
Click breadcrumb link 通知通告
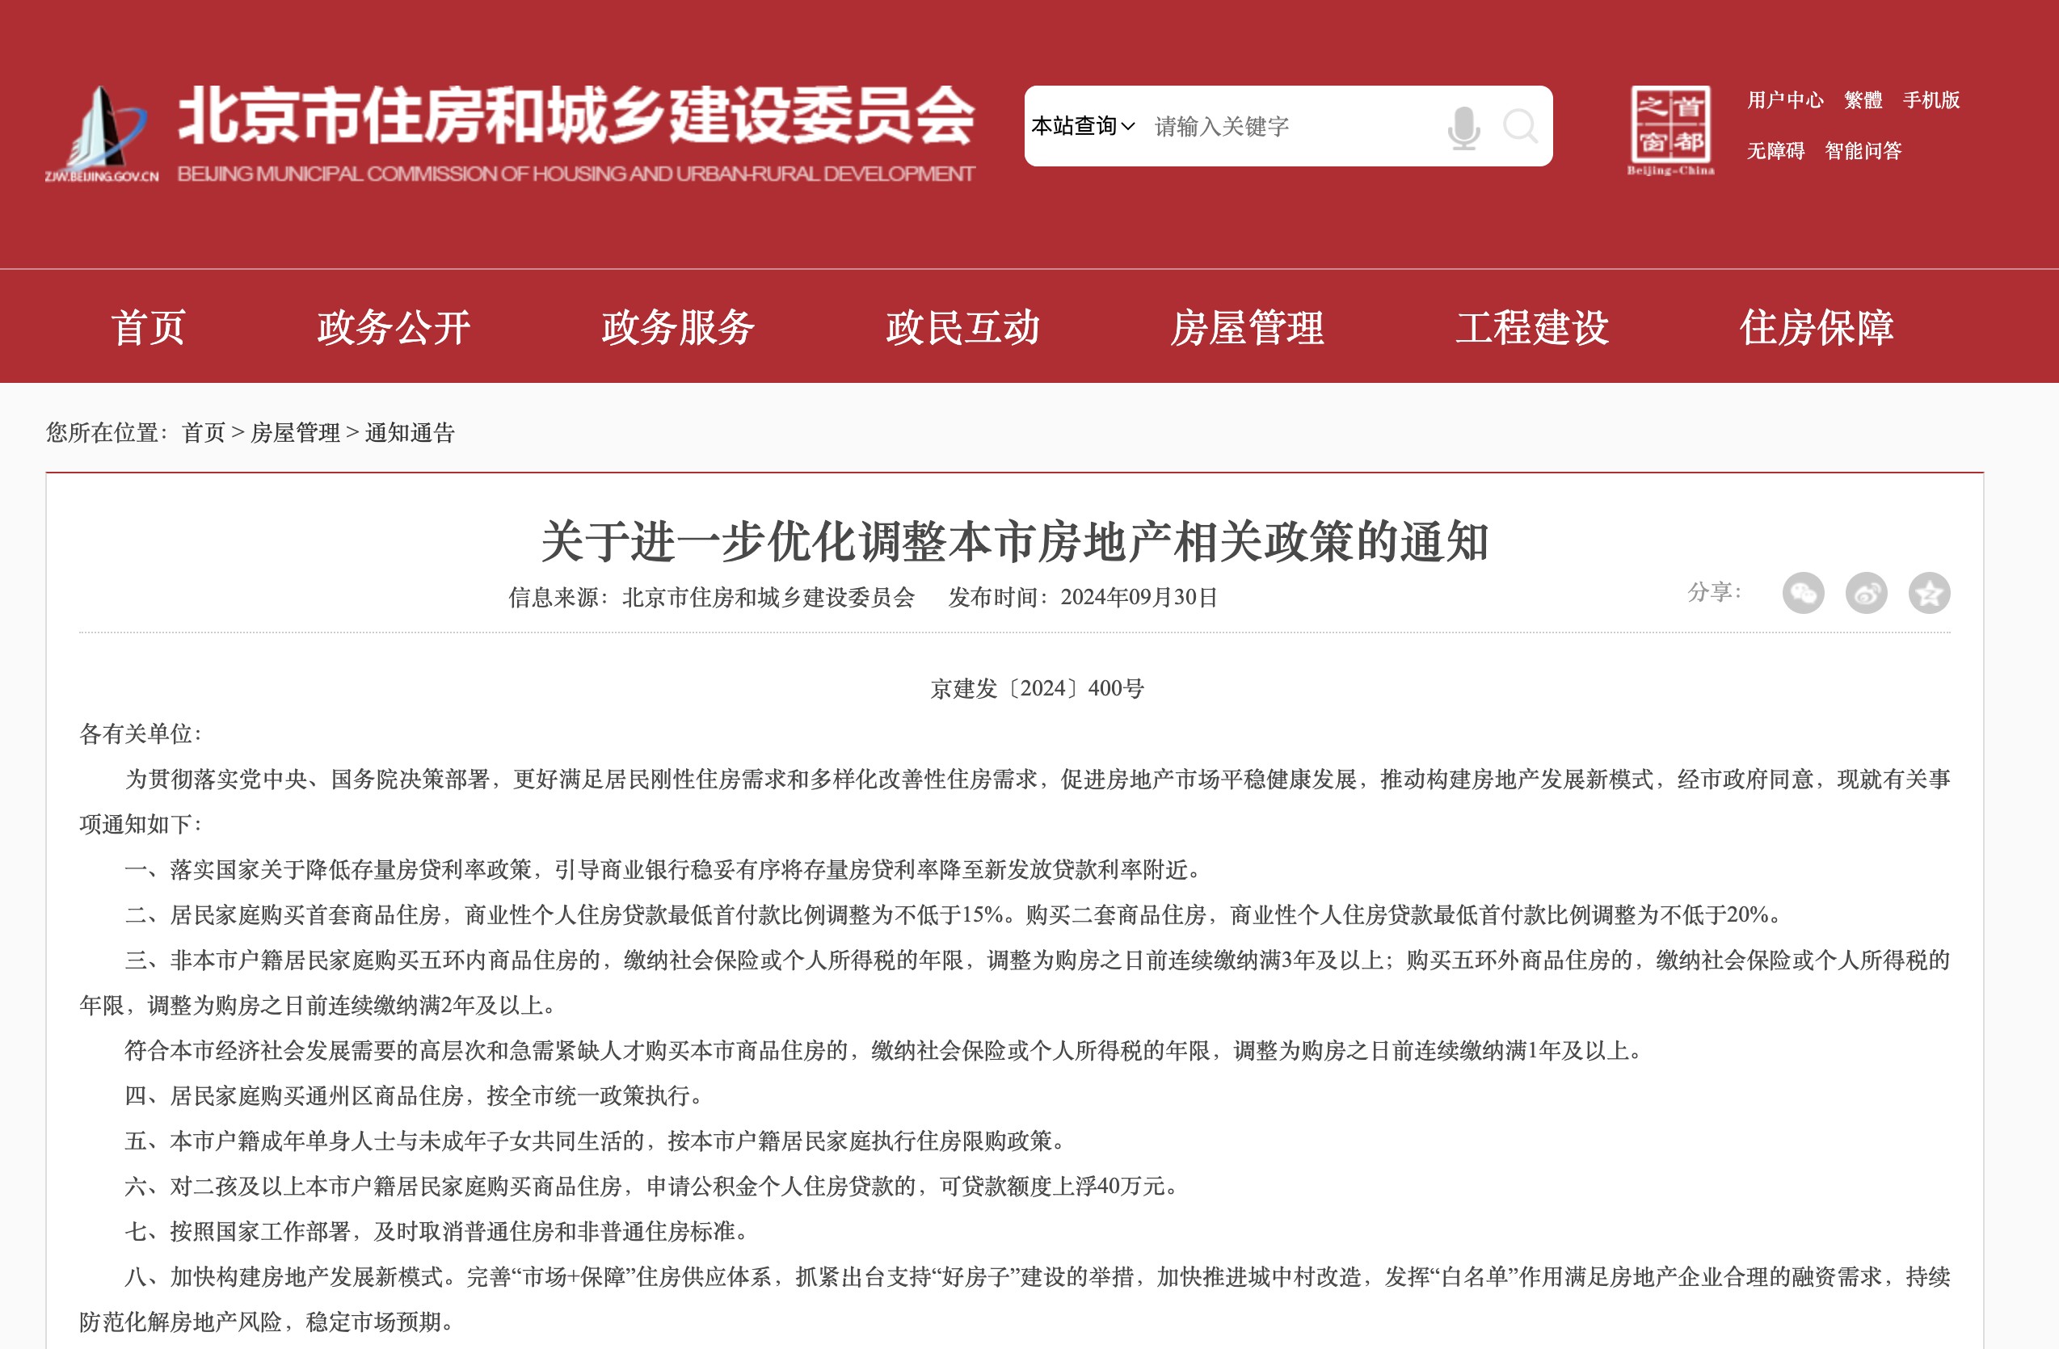point(410,432)
